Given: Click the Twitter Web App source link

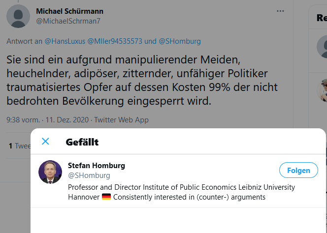Looking at the screenshot, I should [121, 120].
